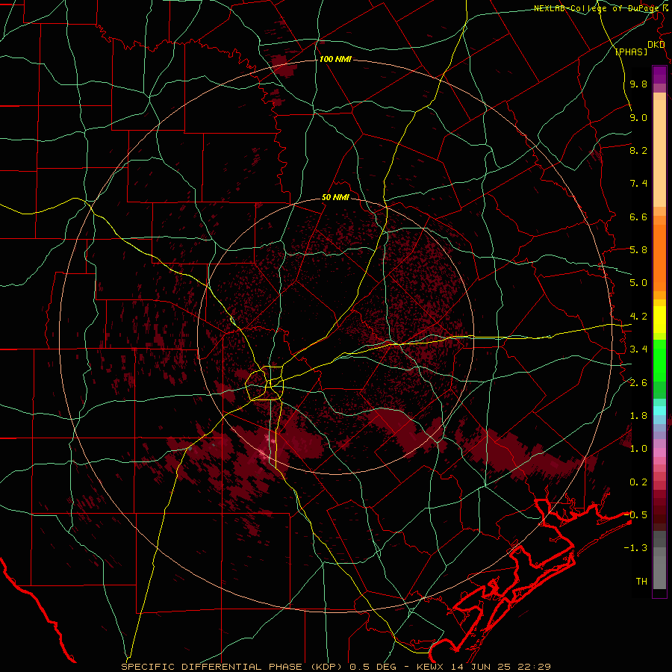Click the 8.2 scale value
The height and width of the screenshot is (672, 672).
638,150
